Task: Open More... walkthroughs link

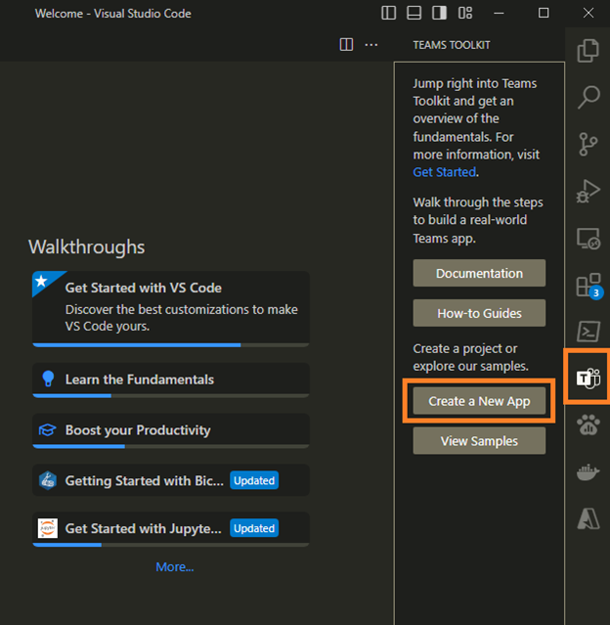Action: coord(175,567)
